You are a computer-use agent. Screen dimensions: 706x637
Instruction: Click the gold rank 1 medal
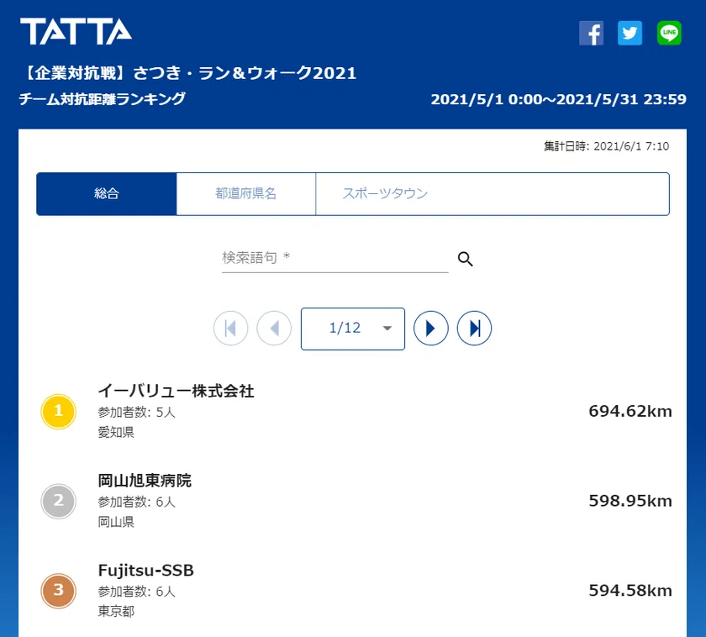[59, 411]
